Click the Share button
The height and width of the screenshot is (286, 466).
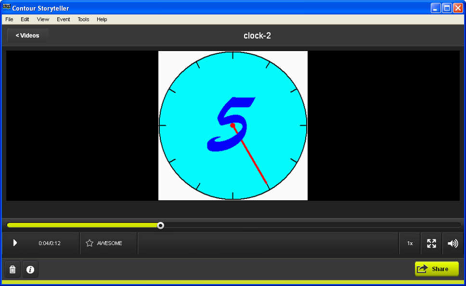pos(437,269)
